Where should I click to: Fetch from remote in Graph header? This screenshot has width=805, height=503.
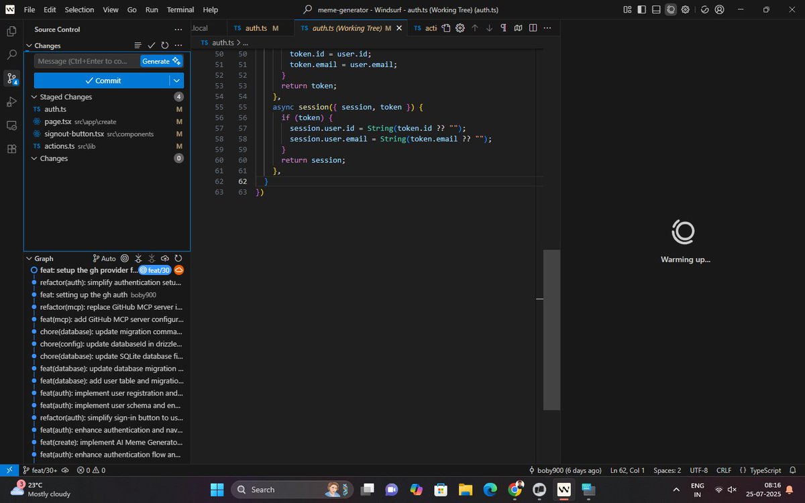coord(138,258)
